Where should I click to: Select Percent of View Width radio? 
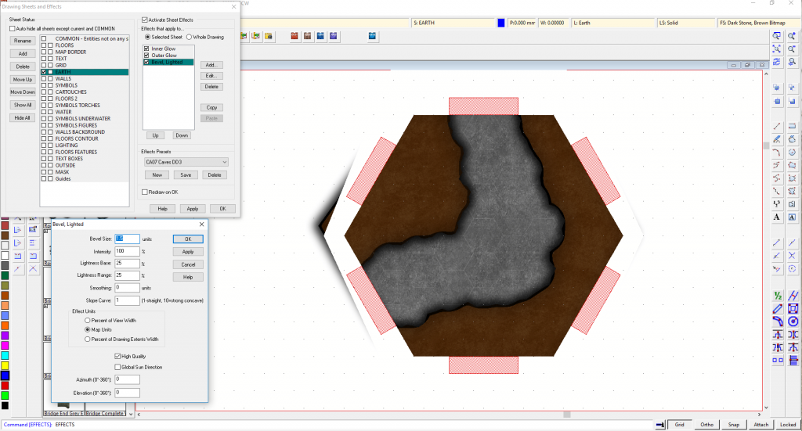pyautogui.click(x=88, y=320)
